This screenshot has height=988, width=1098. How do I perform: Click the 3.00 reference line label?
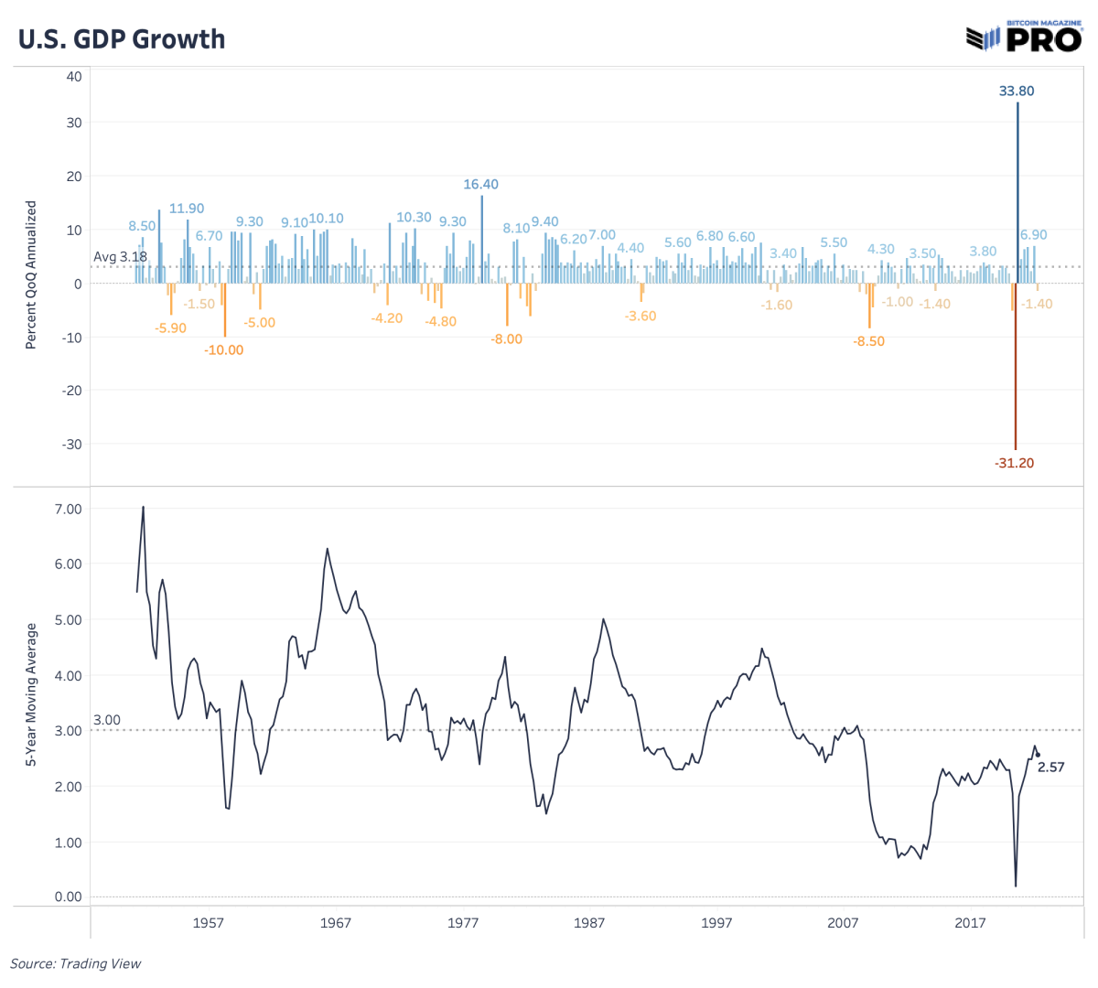click(107, 720)
